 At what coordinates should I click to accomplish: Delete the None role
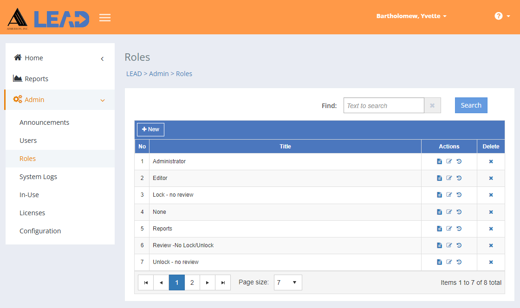point(491,212)
